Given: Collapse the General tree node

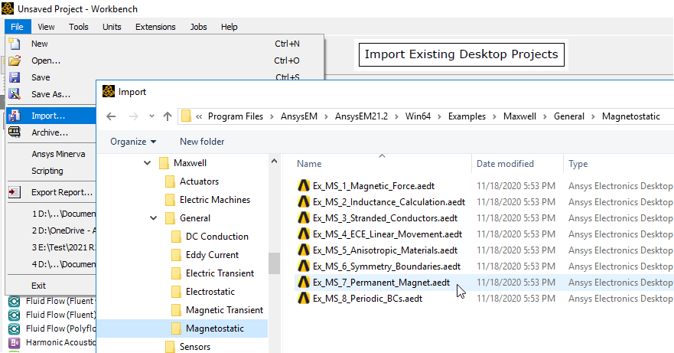Looking at the screenshot, I should (x=153, y=217).
